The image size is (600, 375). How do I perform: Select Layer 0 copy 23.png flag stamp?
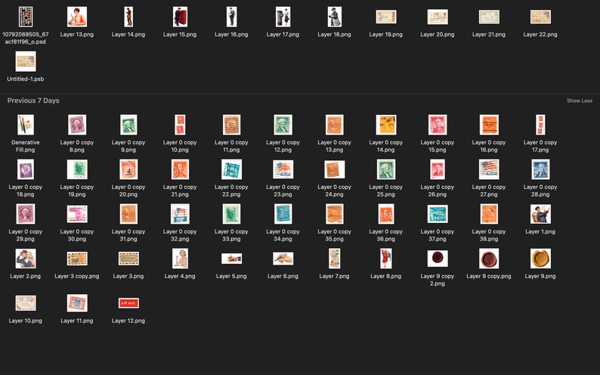(283, 169)
